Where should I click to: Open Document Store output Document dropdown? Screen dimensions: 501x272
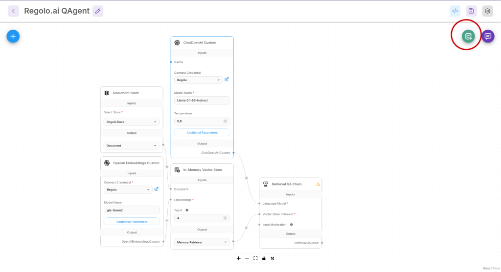click(132, 146)
